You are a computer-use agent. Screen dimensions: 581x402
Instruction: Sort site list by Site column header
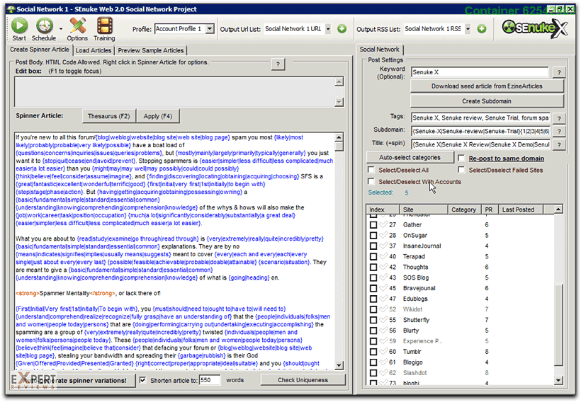424,209
